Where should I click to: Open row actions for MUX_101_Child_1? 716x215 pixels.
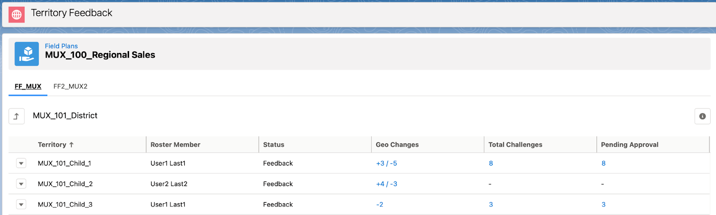click(21, 163)
